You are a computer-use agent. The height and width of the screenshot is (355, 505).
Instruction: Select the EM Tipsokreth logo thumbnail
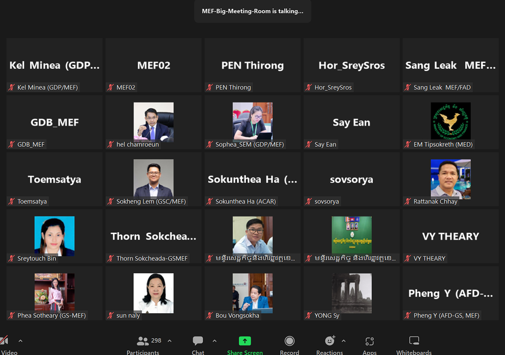pyautogui.click(x=451, y=121)
